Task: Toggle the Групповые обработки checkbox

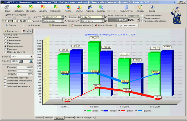Action: (142, 21)
